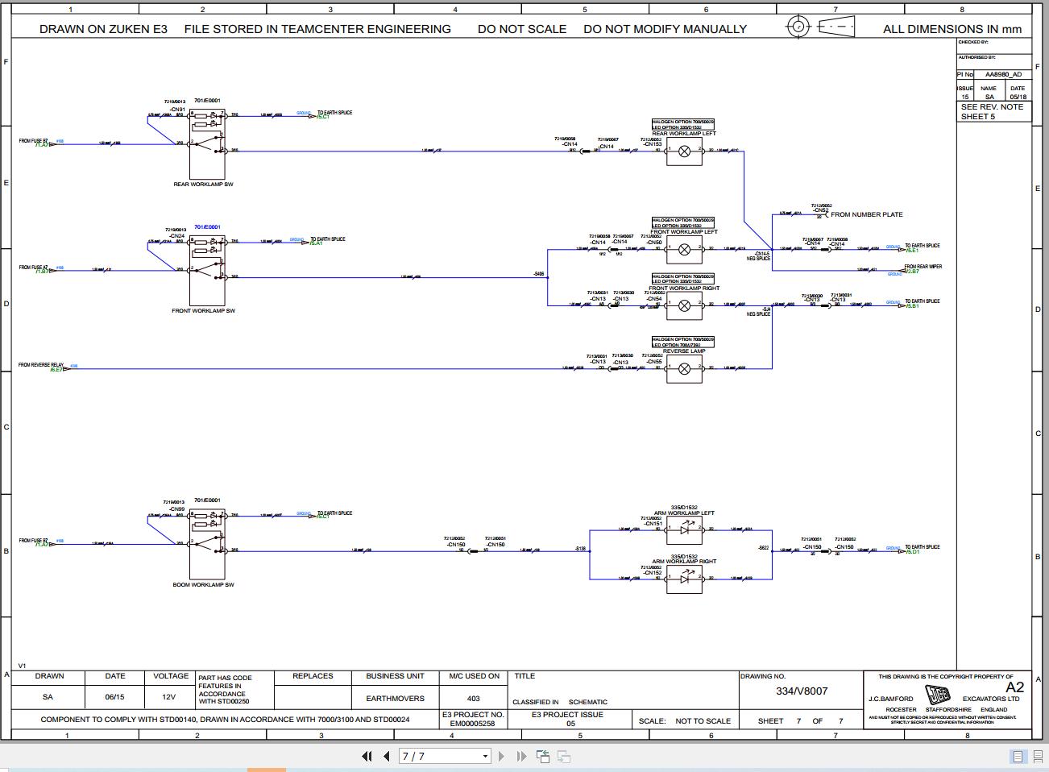Jump to the first page
Viewport: 1049px width, 772px height.
[x=367, y=756]
